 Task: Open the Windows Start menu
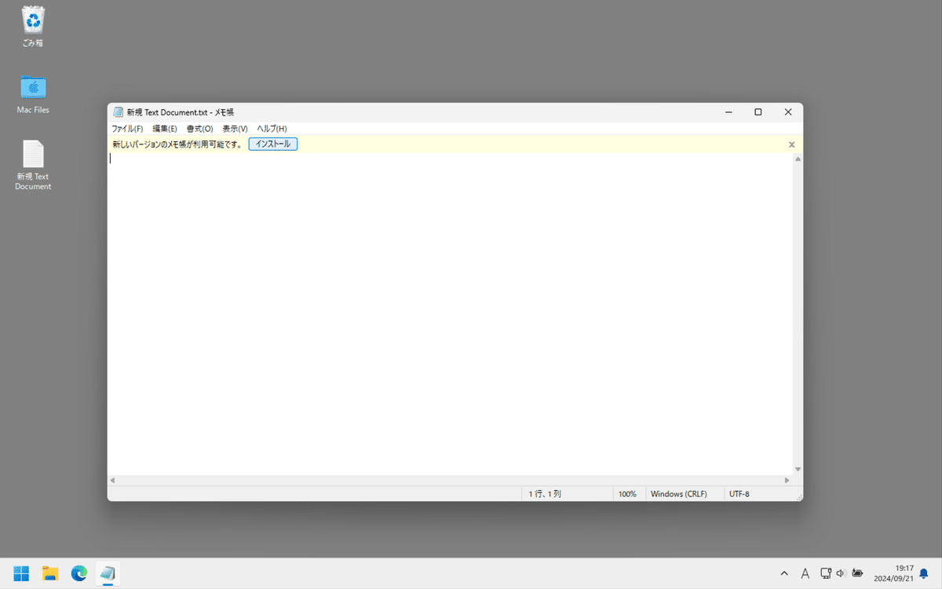point(20,573)
